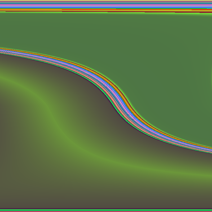Click the curved rainbow band at its steepest bend
Image resolution: width=212 pixels, height=212 pixels.
coord(117,98)
